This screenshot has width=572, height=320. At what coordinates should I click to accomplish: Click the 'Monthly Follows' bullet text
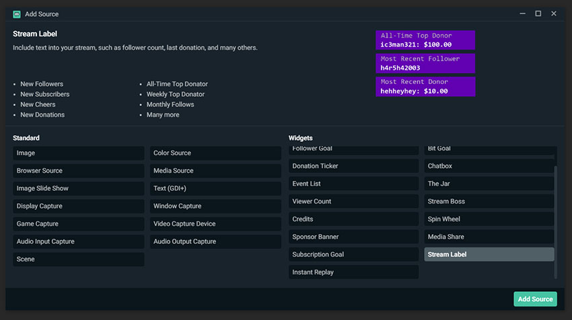click(170, 104)
